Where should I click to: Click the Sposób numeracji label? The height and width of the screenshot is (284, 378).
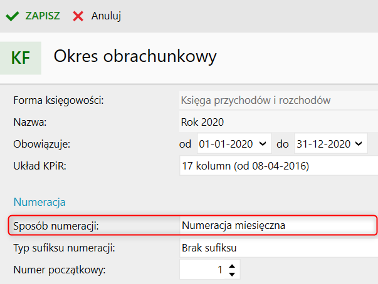click(x=56, y=226)
